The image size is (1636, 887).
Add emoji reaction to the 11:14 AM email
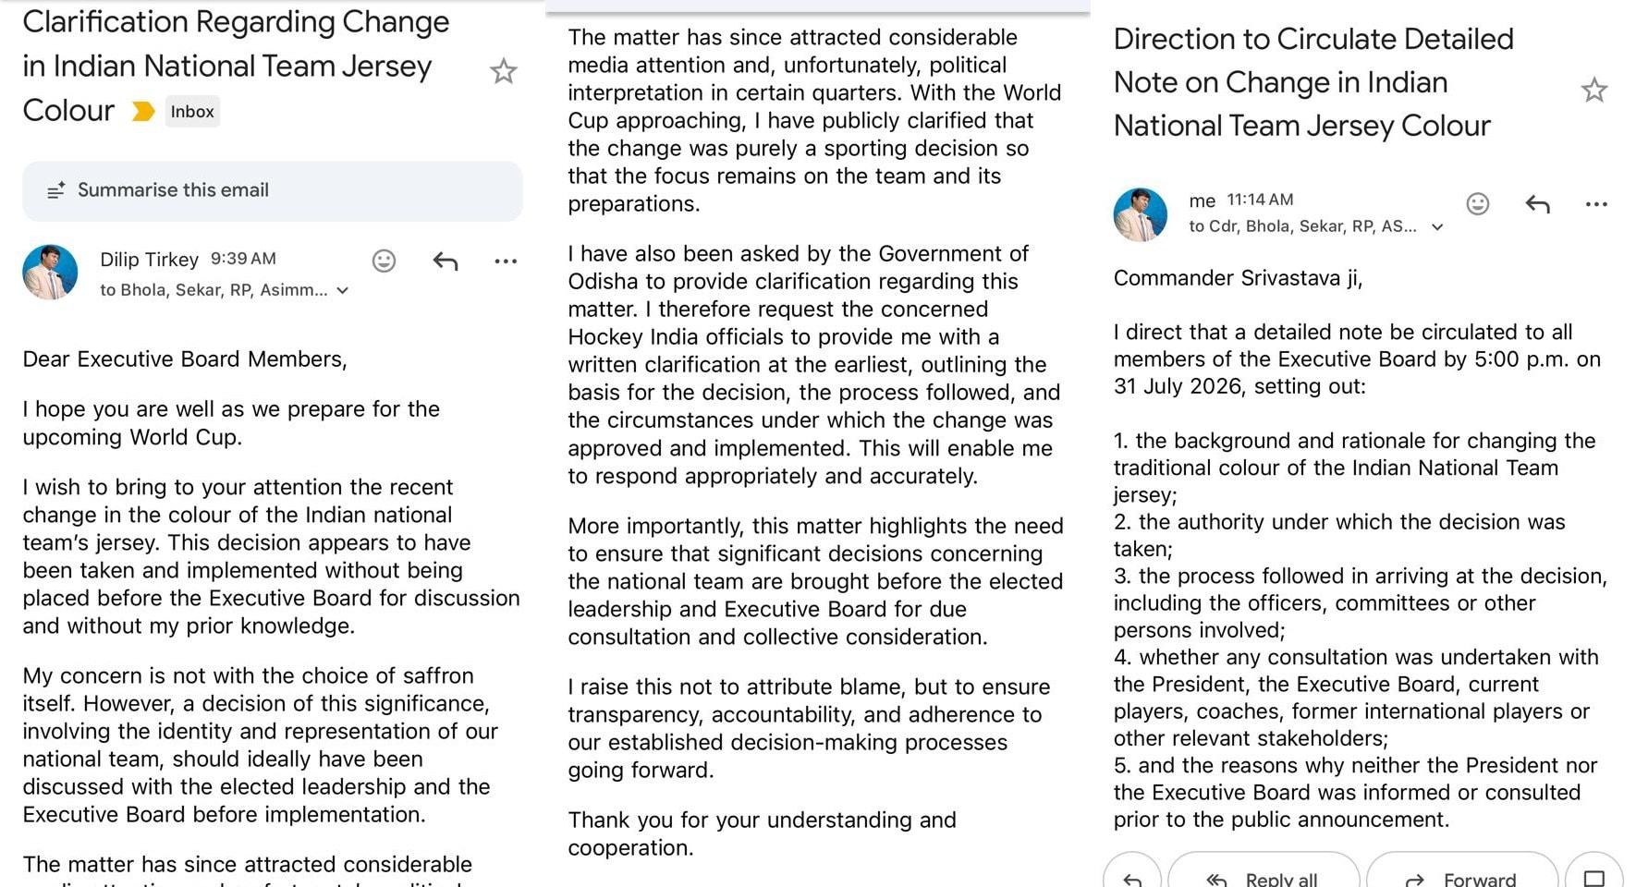tap(1478, 203)
